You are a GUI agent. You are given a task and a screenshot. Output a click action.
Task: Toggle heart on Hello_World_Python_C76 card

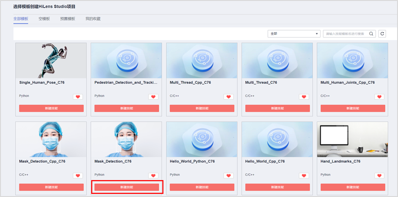[229, 176]
